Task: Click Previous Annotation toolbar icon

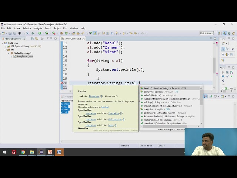Action: point(124,33)
